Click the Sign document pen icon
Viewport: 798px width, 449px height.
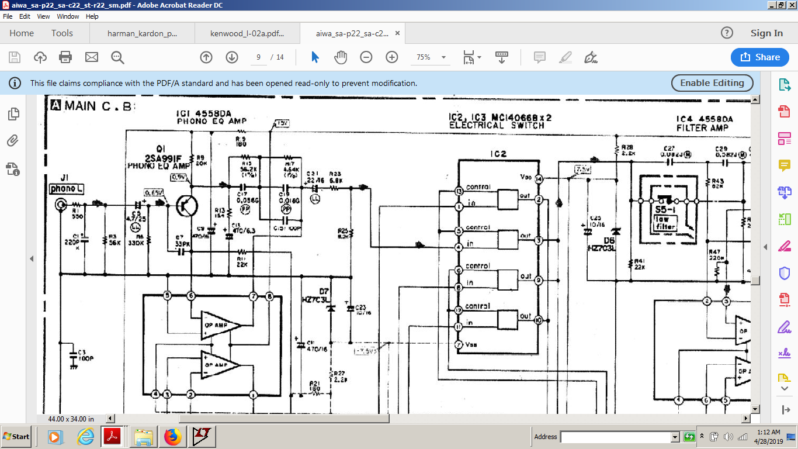[x=591, y=57]
